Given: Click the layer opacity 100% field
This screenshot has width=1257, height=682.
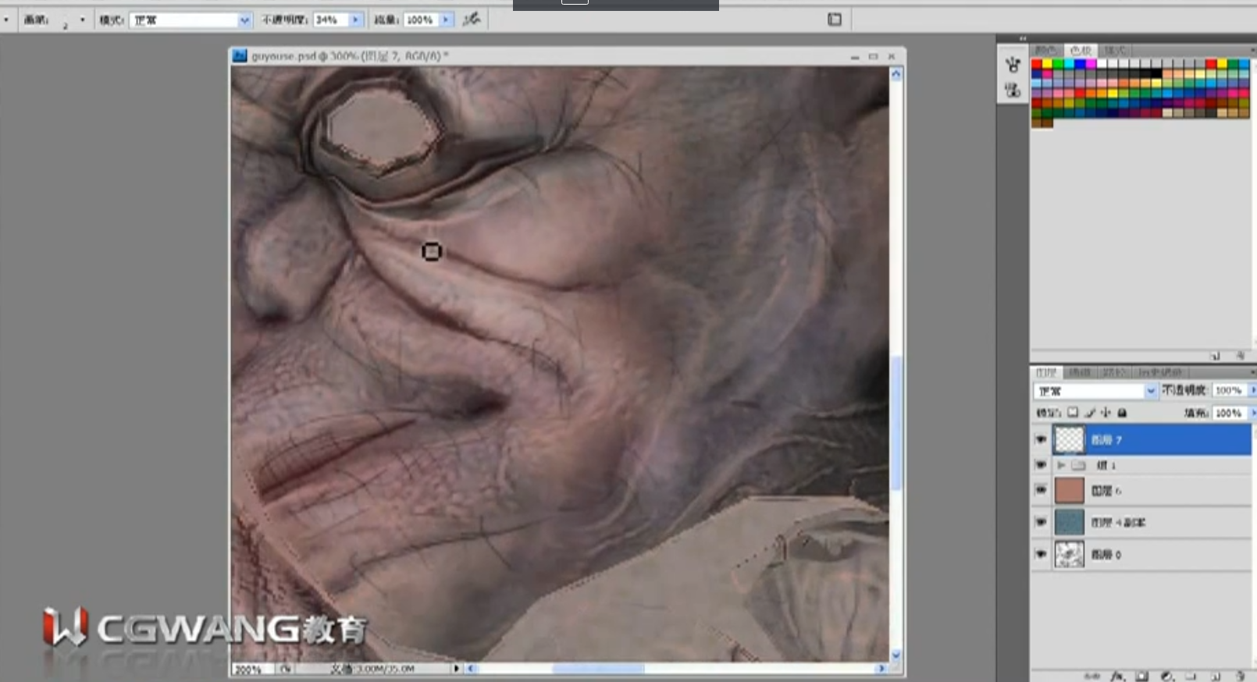Looking at the screenshot, I should point(1228,390).
